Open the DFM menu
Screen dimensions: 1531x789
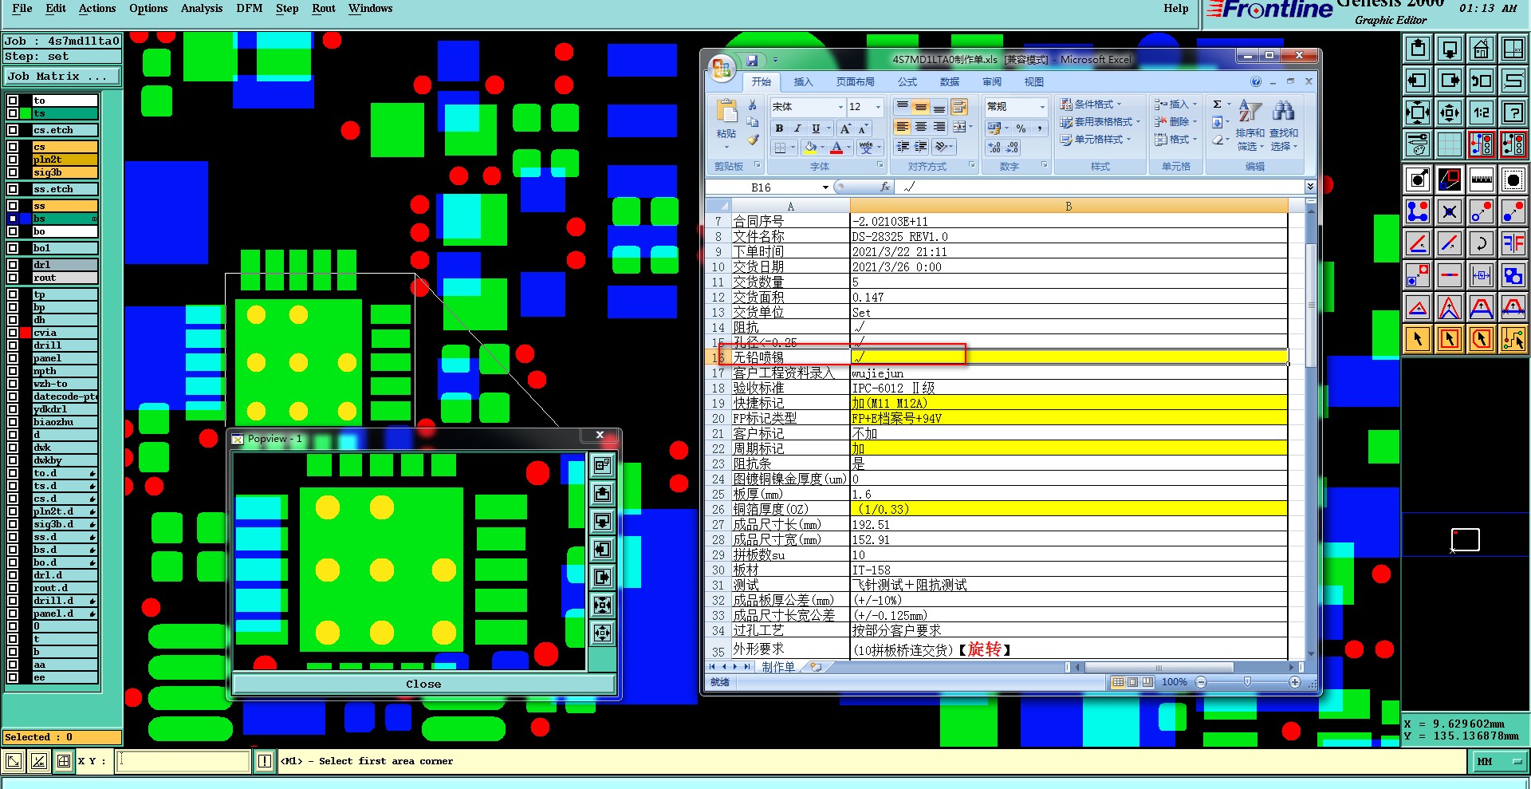coord(249,9)
